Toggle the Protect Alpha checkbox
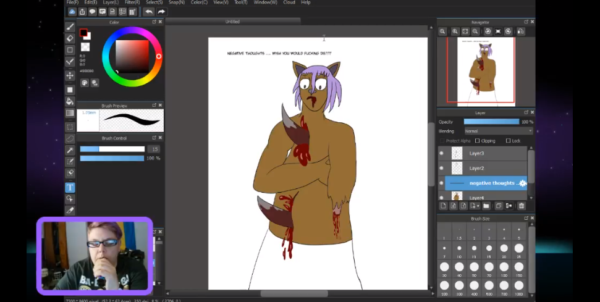600x302 pixels. click(442, 141)
